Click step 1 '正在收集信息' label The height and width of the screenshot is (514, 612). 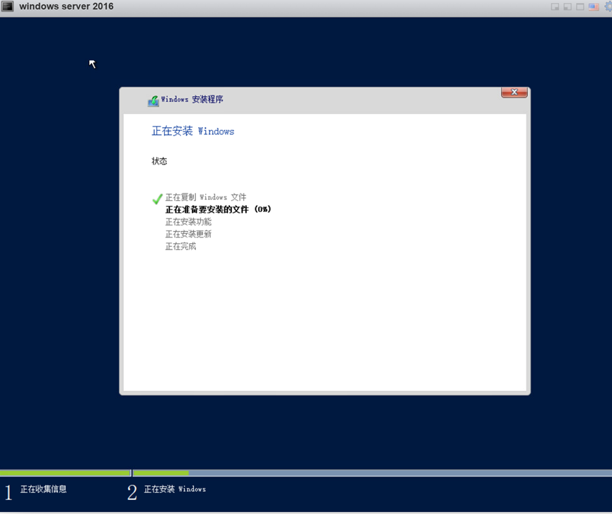point(43,489)
